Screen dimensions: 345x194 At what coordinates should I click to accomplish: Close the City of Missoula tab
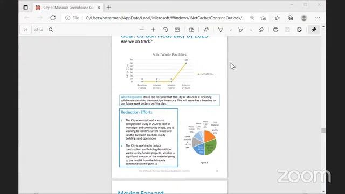click(x=99, y=8)
